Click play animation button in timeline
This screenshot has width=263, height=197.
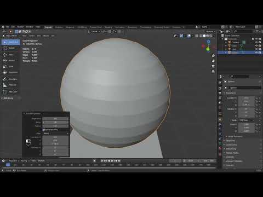coord(112,161)
